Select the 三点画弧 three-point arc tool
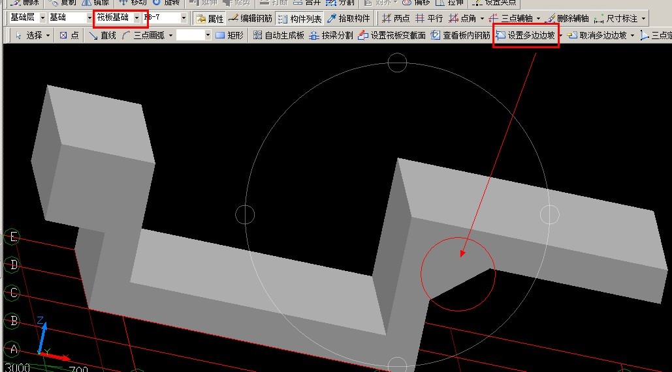 point(144,35)
